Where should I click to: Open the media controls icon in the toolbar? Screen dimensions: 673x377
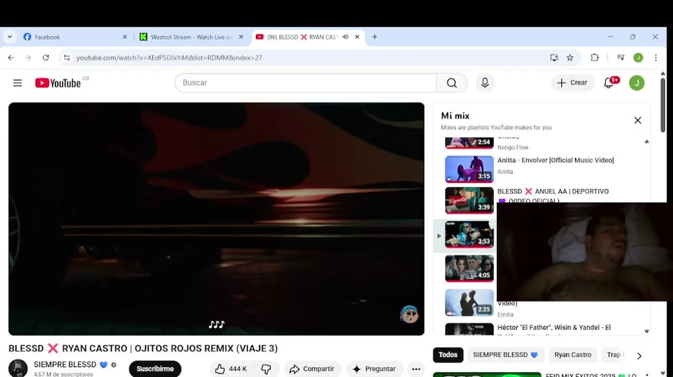point(621,58)
